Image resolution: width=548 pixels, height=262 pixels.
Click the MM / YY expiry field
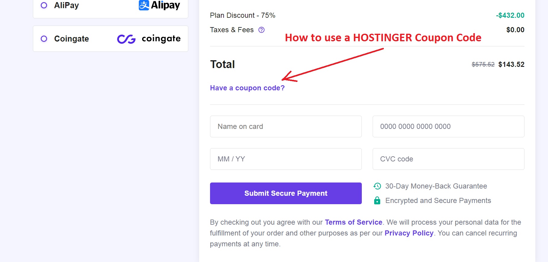[286, 159]
